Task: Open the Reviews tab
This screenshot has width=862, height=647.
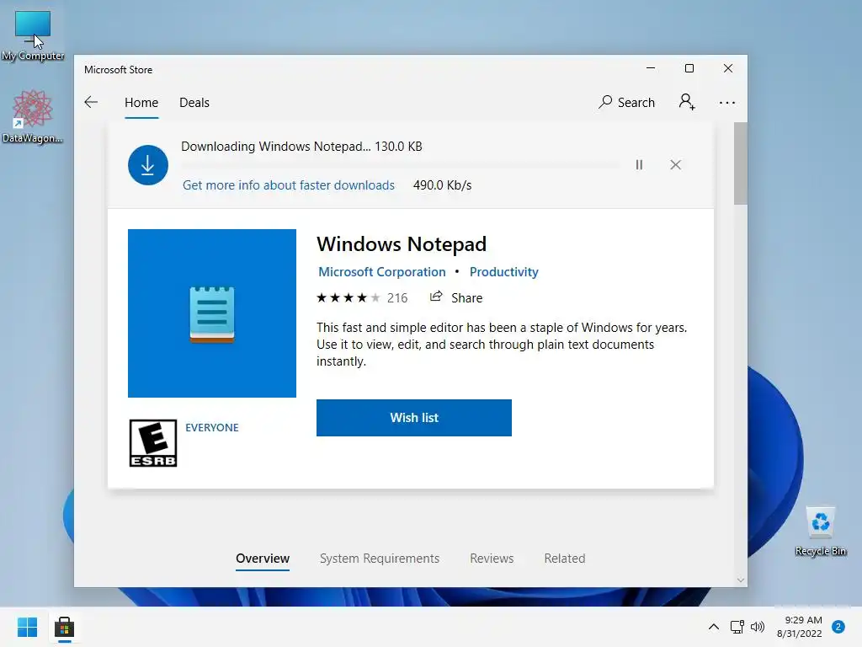Action: point(492,559)
